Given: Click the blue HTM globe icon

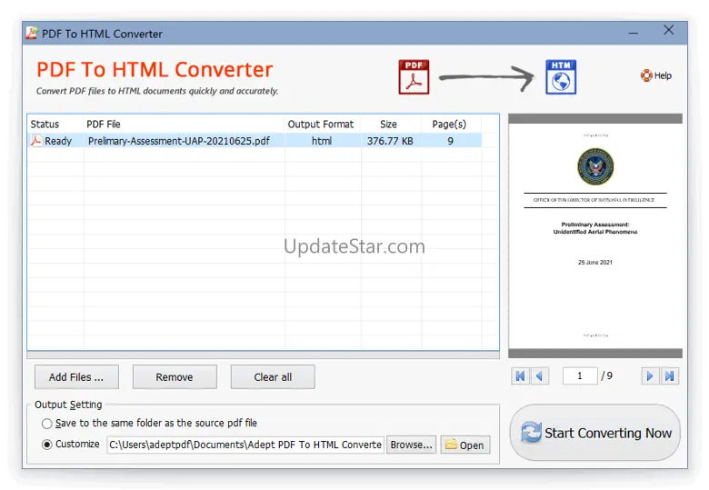Looking at the screenshot, I should click(561, 77).
